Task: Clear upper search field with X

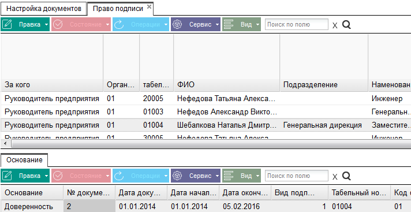Action: pos(335,25)
